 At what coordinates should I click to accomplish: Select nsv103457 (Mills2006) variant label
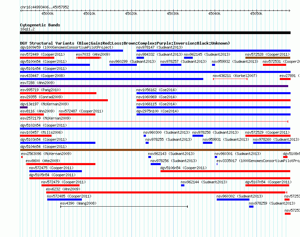point(41,132)
